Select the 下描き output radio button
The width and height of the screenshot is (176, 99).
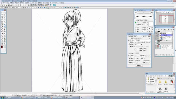click(135, 58)
